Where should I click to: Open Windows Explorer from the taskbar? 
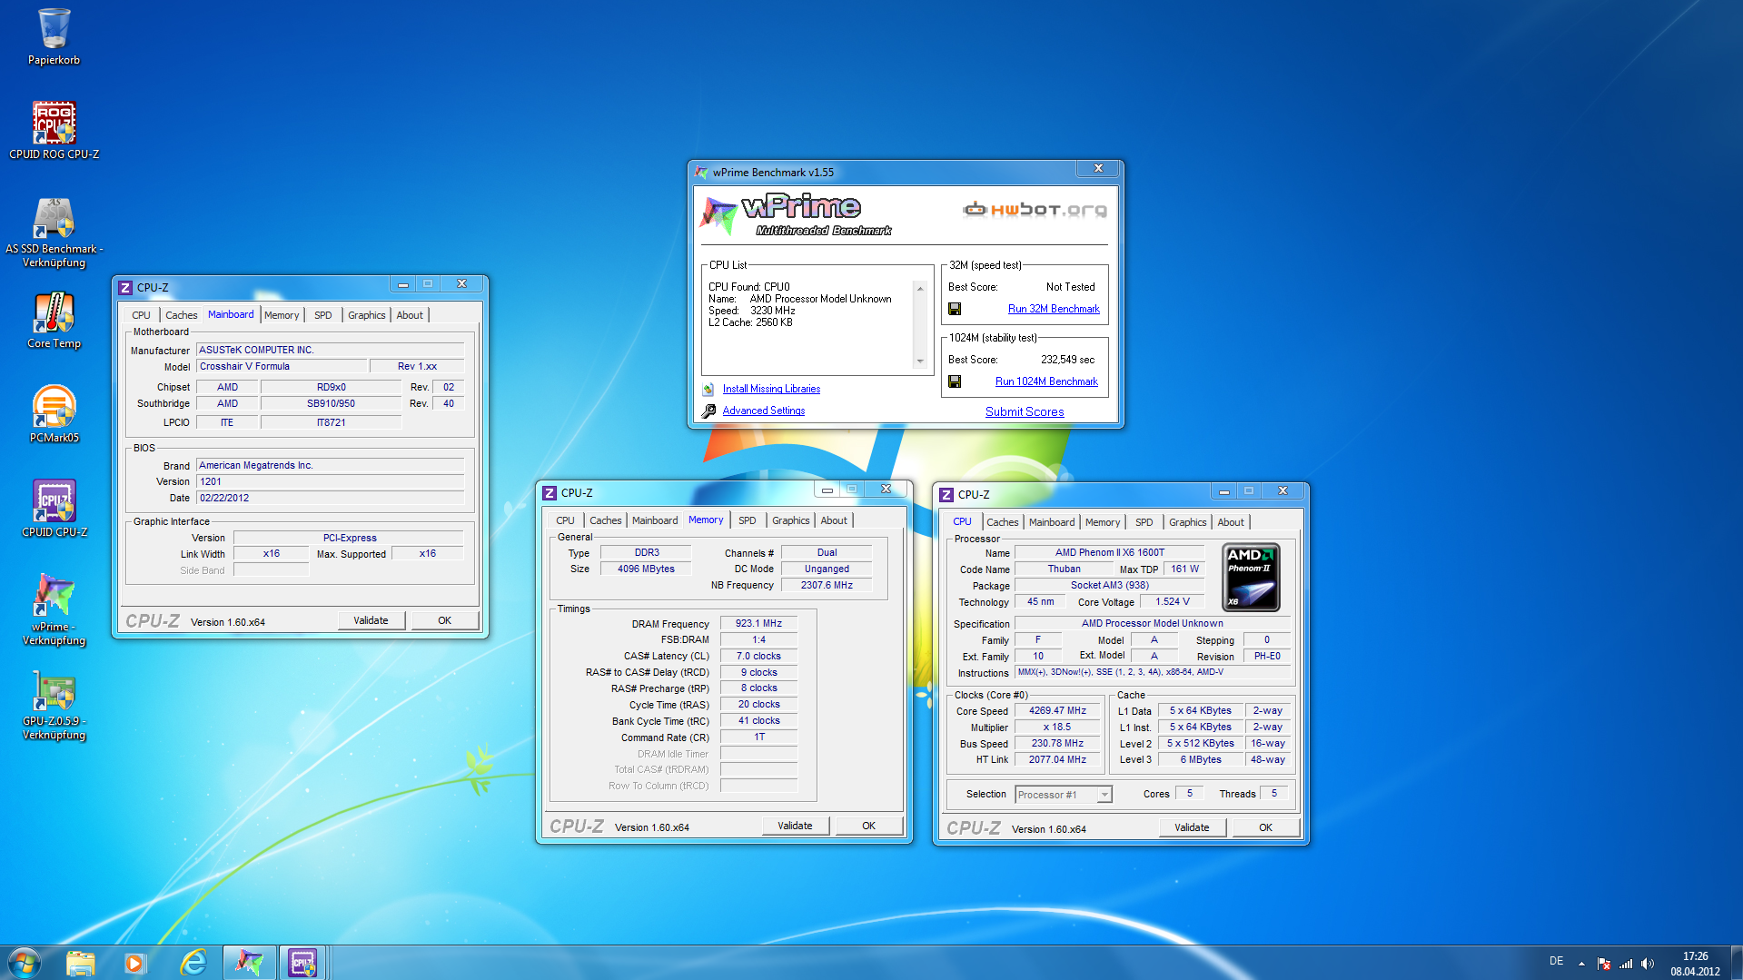point(80,963)
